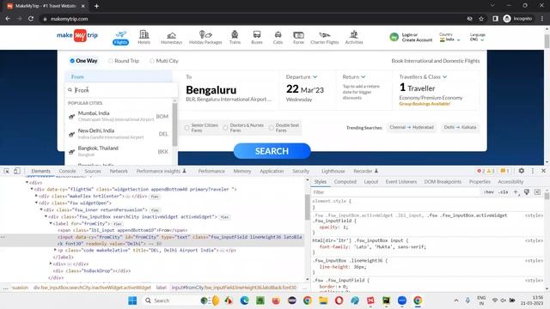Screen dimensions: 550x309
Task: Open the Return date dropdown
Action: 354,76
